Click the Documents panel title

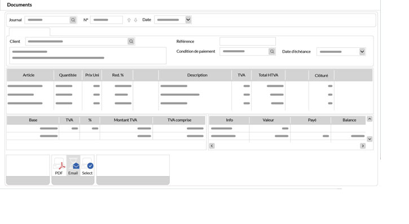(x=20, y=5)
